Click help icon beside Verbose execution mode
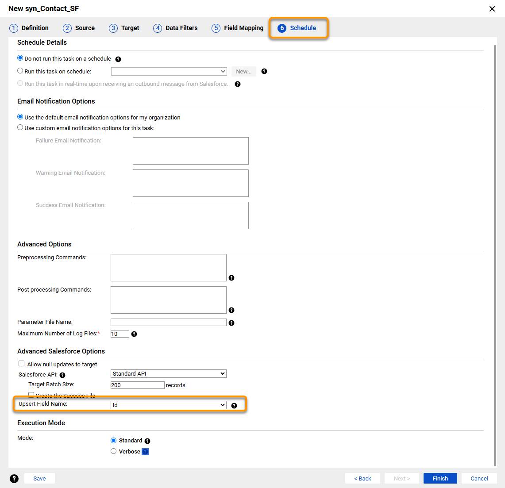The width and height of the screenshot is (505, 488). 145,452
